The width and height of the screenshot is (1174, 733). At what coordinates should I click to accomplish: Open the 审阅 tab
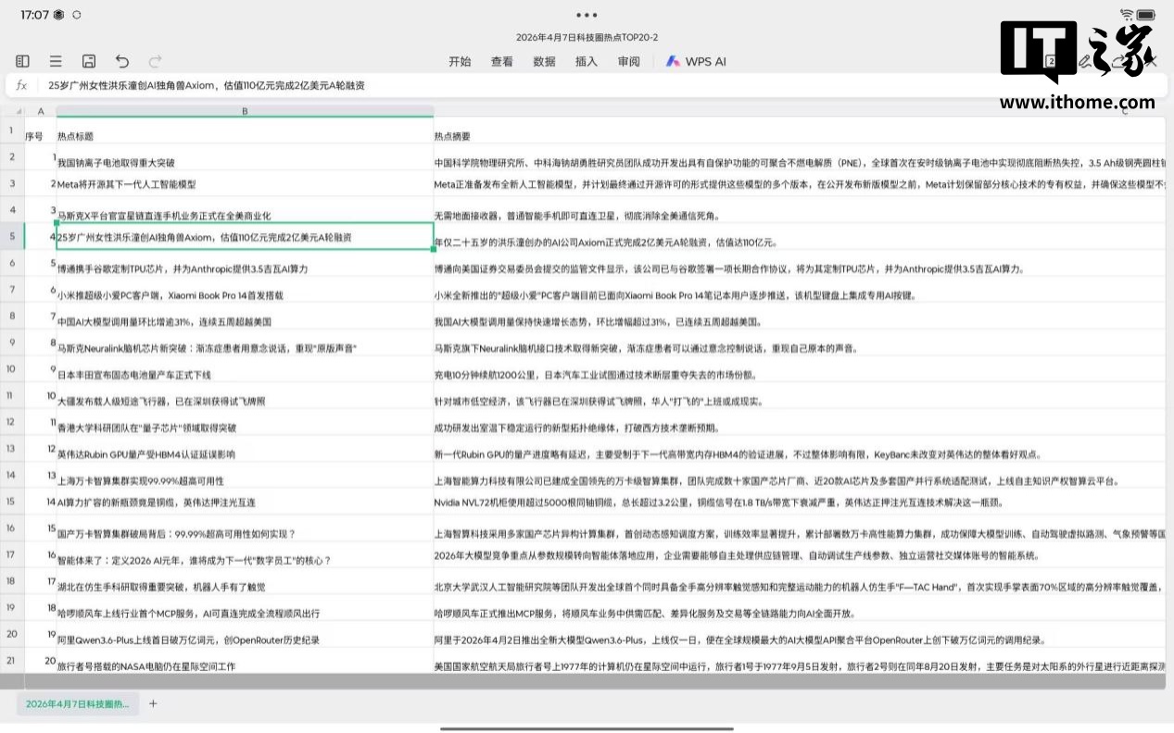[628, 61]
